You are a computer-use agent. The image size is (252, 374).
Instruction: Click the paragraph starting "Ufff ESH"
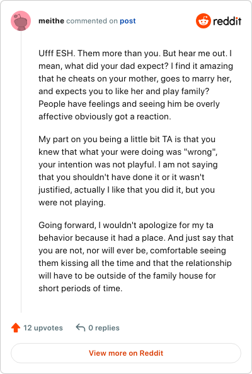coord(135,85)
